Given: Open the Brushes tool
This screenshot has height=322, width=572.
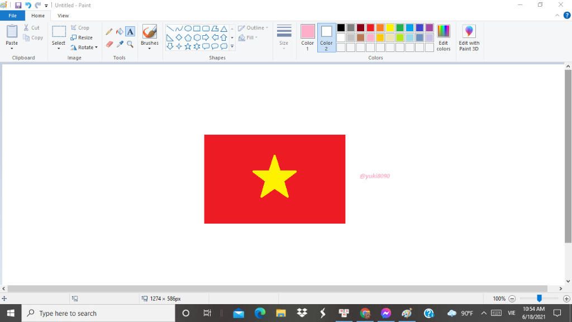Looking at the screenshot, I should (150, 32).
